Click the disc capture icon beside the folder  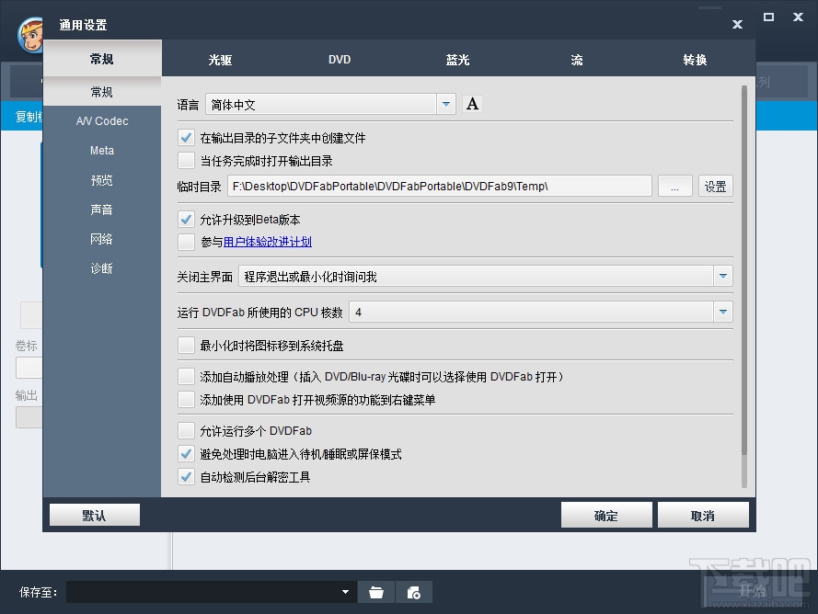[x=412, y=592]
